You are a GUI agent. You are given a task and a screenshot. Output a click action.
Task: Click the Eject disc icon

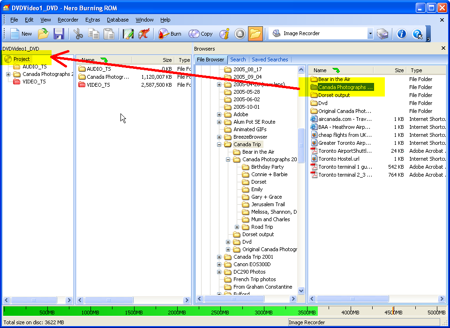click(x=240, y=34)
